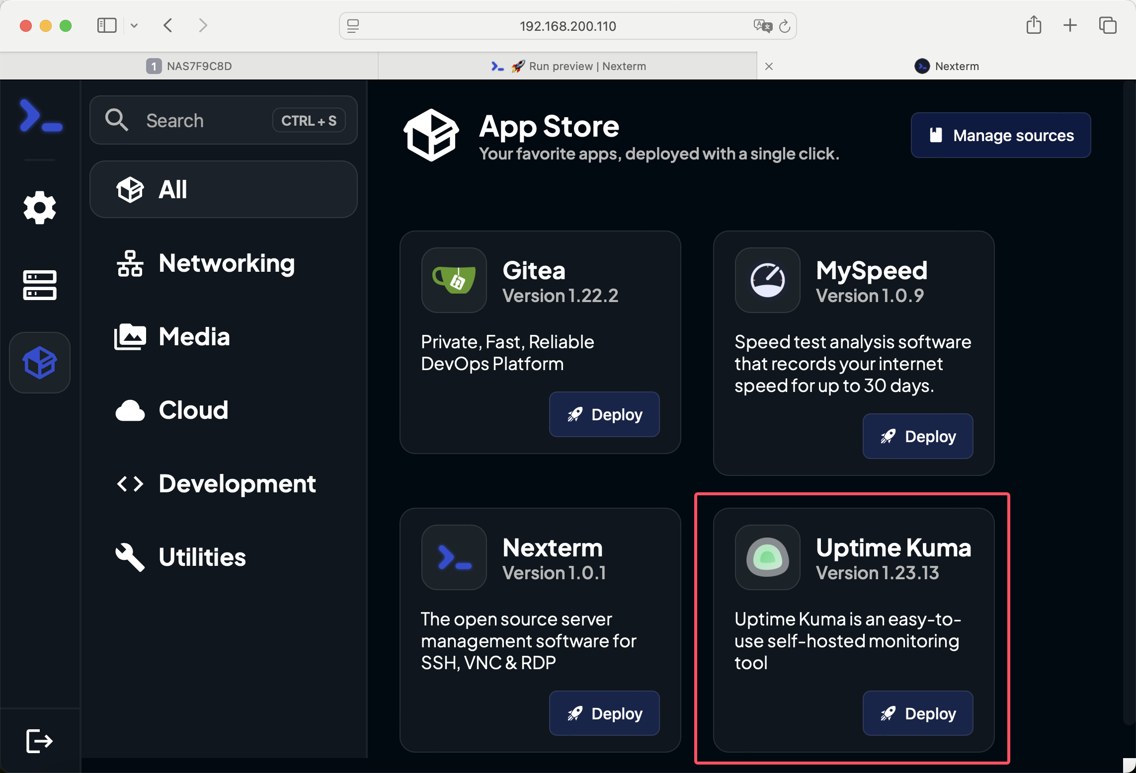Open Safari's share menu
This screenshot has width=1136, height=773.
pyautogui.click(x=1034, y=25)
